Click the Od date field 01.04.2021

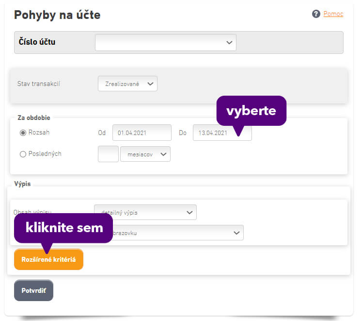coord(142,133)
